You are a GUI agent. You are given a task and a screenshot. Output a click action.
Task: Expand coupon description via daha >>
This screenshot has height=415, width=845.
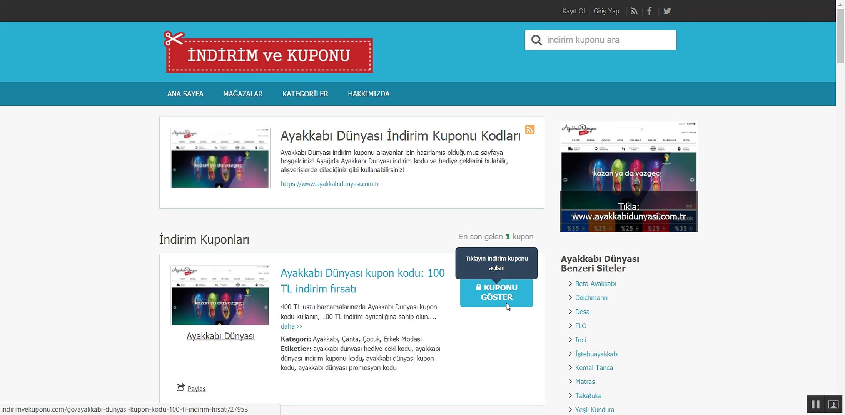click(x=291, y=326)
